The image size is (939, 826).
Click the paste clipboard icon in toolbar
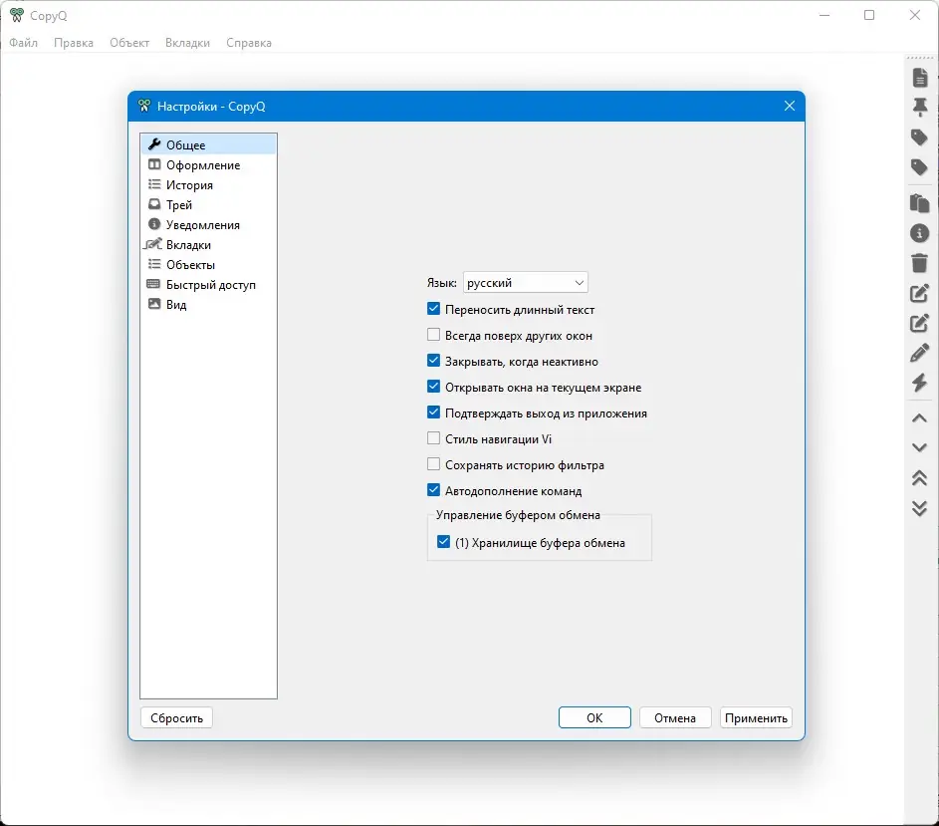[920, 203]
